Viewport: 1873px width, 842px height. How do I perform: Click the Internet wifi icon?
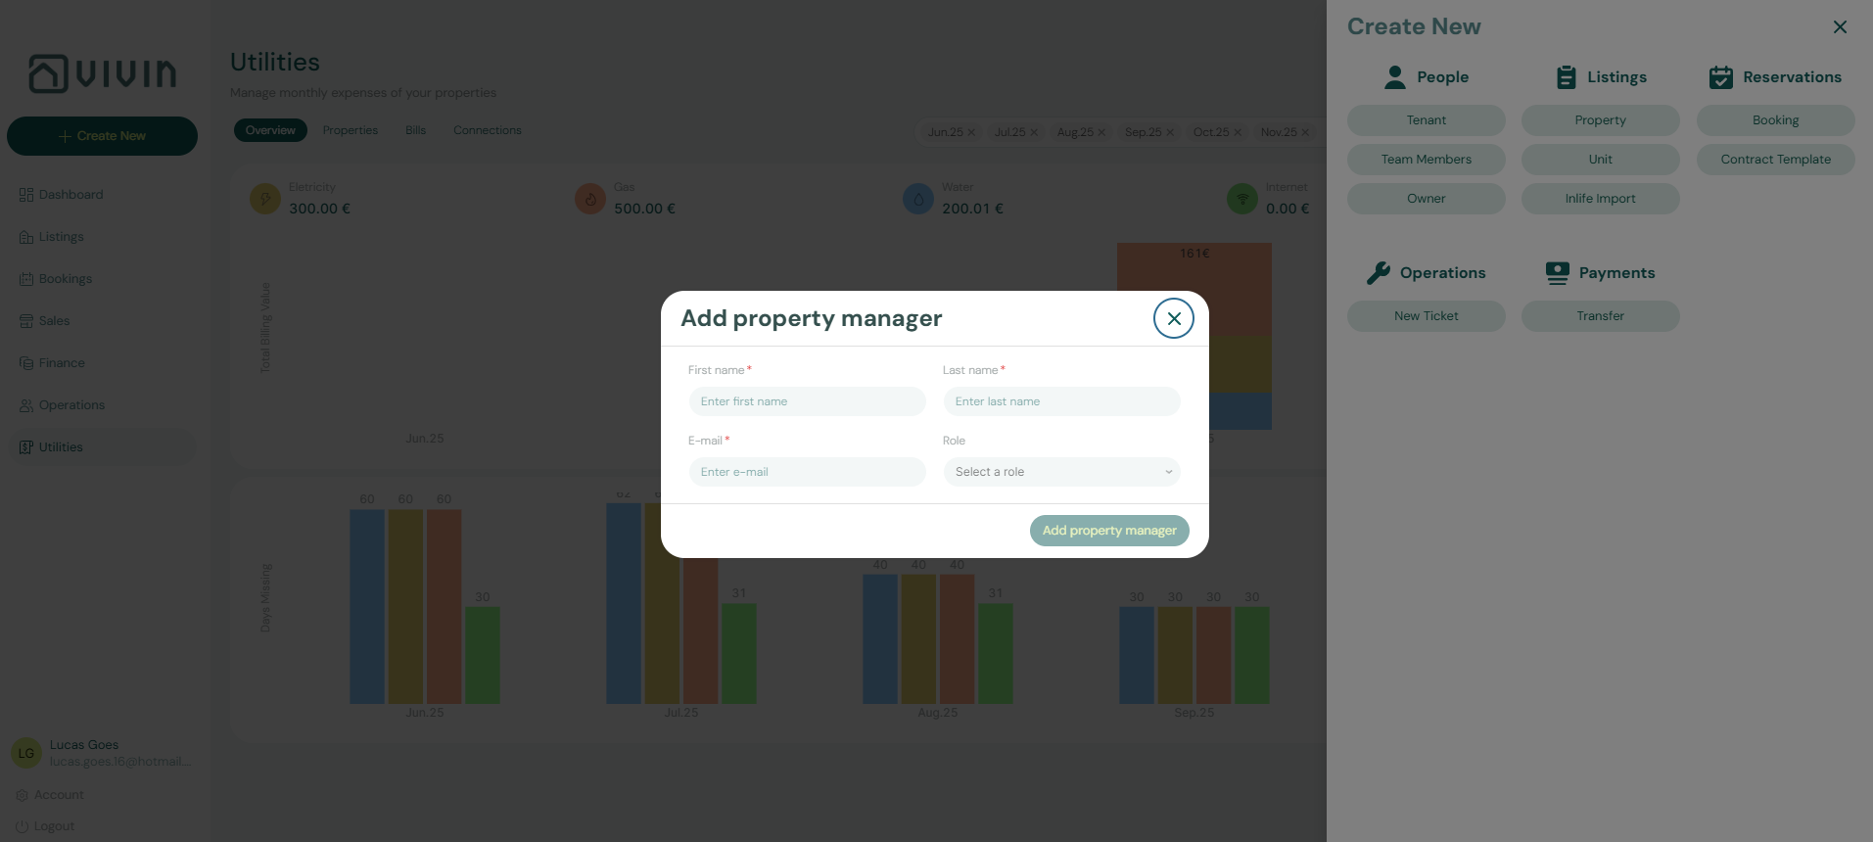1242,199
